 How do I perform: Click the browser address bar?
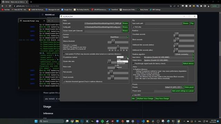tap(90, 6)
